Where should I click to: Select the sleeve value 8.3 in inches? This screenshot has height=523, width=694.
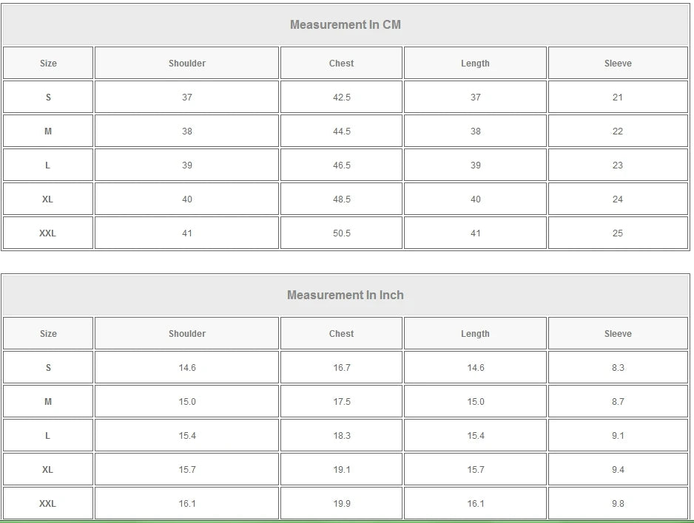pos(618,368)
